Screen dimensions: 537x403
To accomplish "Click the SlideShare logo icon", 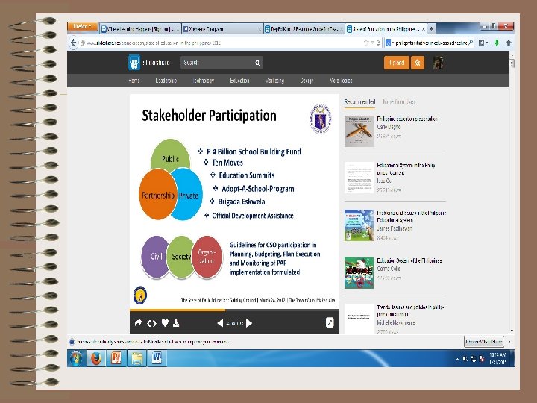I will tap(134, 63).
